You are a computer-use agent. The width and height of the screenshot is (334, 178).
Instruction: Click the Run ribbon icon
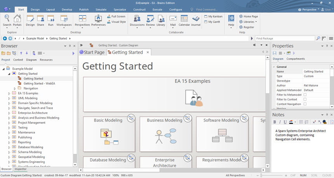(51, 21)
